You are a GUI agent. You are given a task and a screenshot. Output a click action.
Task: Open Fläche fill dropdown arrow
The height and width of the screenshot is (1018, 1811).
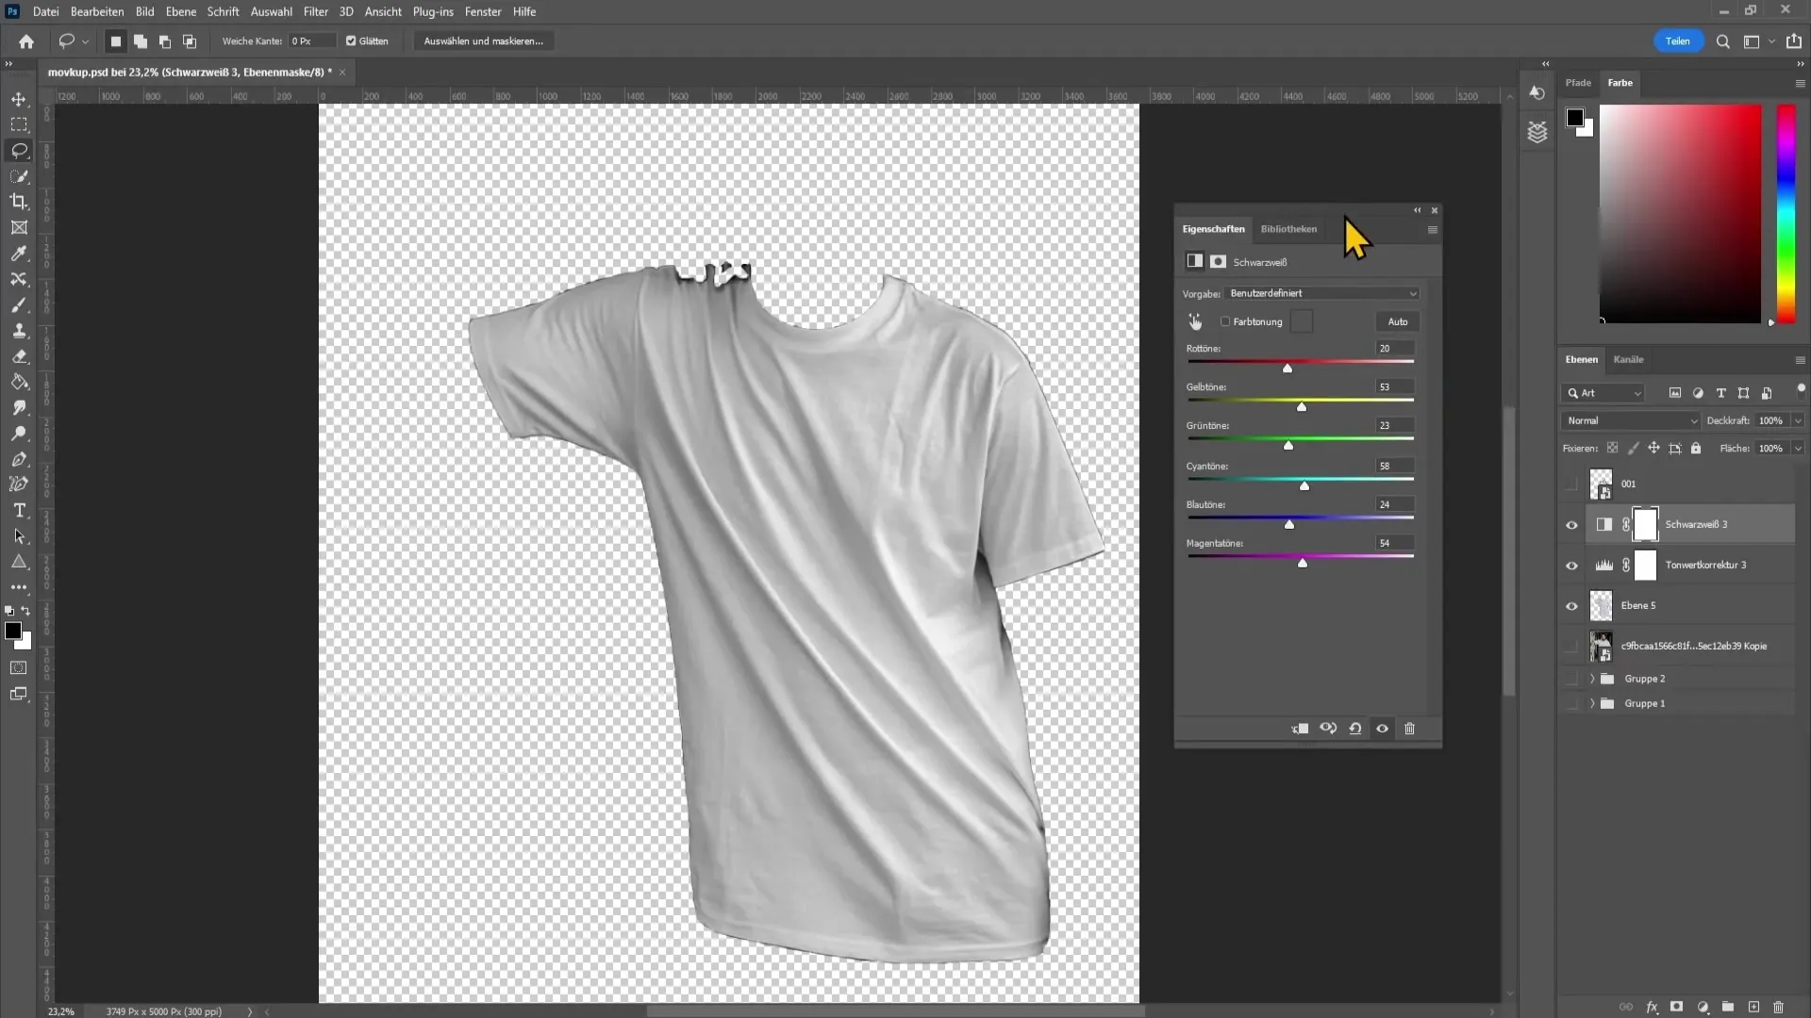(x=1798, y=449)
